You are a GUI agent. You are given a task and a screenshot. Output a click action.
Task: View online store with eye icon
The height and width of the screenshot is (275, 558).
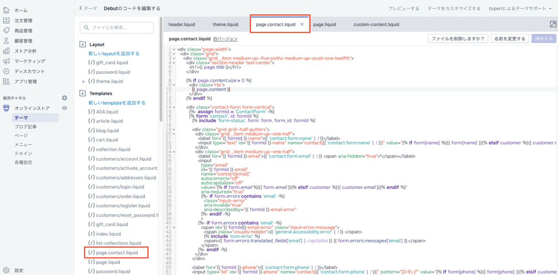[65, 108]
